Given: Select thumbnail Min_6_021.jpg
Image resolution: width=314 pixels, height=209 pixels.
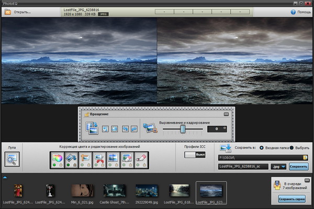Looking at the screenshot, I should coord(82,193).
